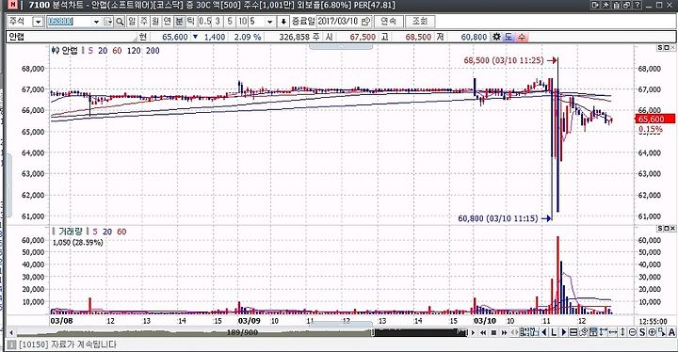
Task: Click the A button in bottom toolbar
Action: pyautogui.click(x=671, y=332)
